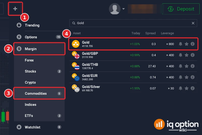202x135 pixels.
Task: Choose Crypto under Margin
Action: tap(39, 82)
